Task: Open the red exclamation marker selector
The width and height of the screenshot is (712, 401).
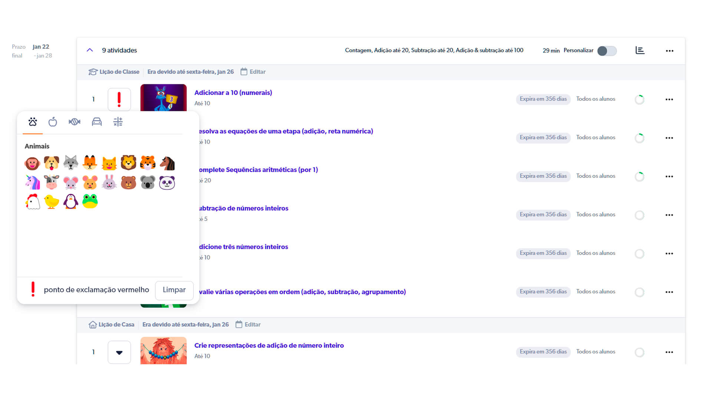Action: [119, 100]
